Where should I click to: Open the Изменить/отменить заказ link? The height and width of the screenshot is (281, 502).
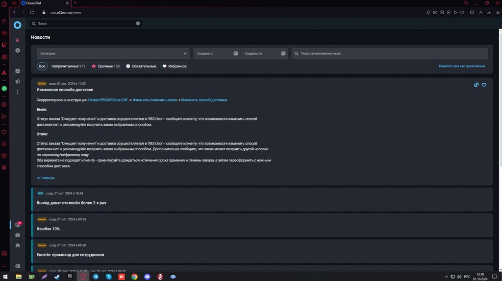pyautogui.click(x=154, y=100)
